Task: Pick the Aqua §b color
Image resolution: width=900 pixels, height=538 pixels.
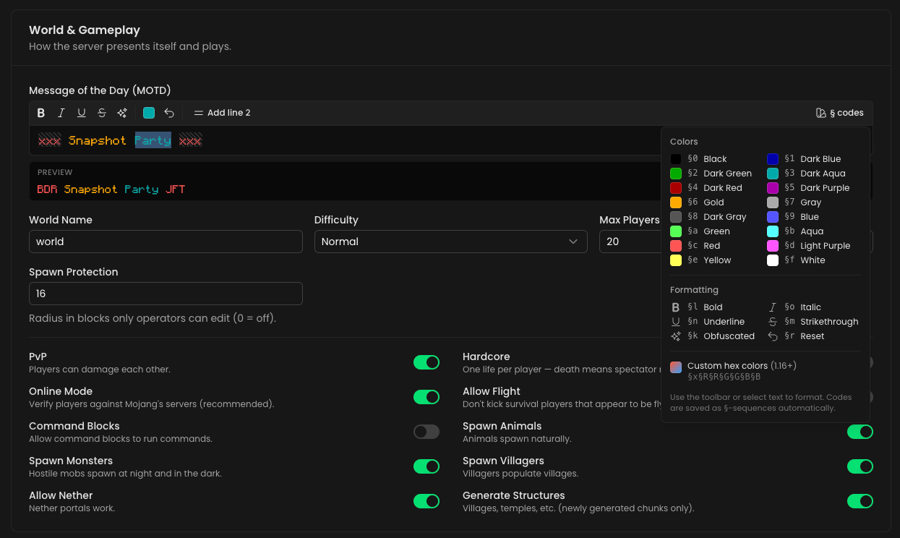Action: 795,231
